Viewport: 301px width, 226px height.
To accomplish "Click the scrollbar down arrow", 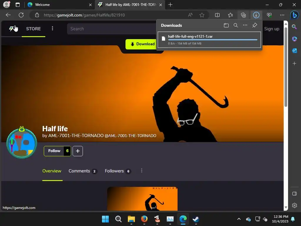I will (x=286, y=207).
